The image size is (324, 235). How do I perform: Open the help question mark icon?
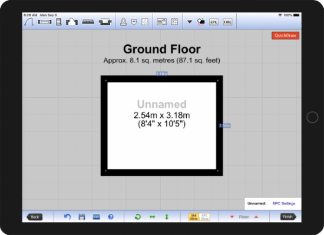coord(111,217)
